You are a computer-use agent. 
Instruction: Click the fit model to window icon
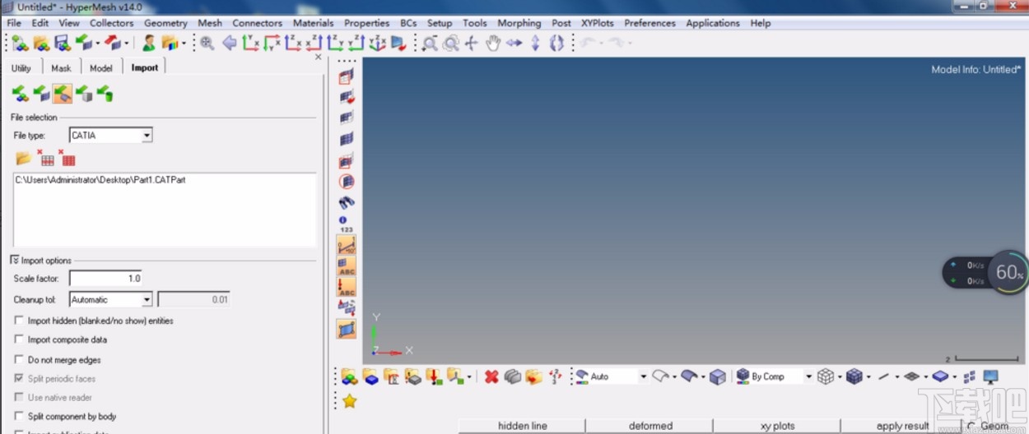[207, 43]
